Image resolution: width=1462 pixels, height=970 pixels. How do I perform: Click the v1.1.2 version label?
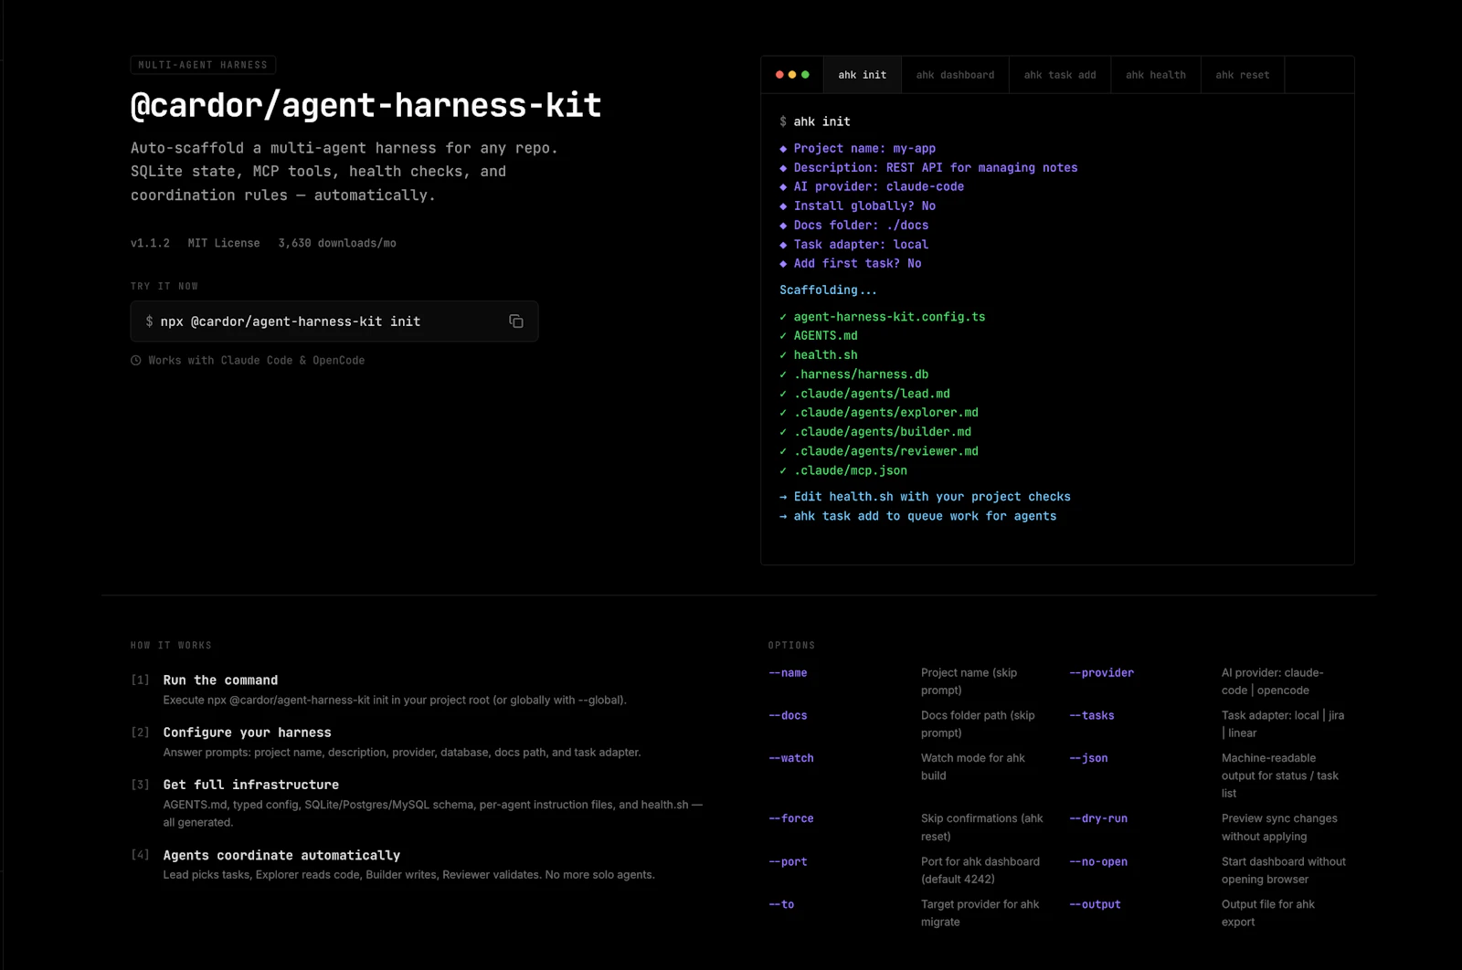click(x=150, y=243)
